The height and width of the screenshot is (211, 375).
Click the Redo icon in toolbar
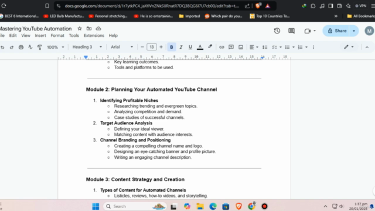(12, 47)
